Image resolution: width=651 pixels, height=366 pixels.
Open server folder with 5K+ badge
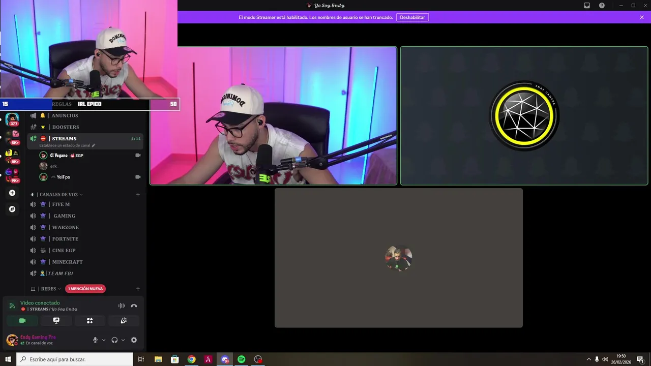tap(12, 137)
